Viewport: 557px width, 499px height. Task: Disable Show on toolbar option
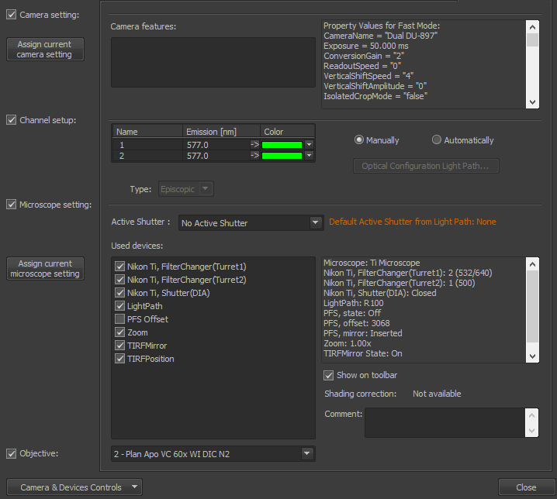329,375
